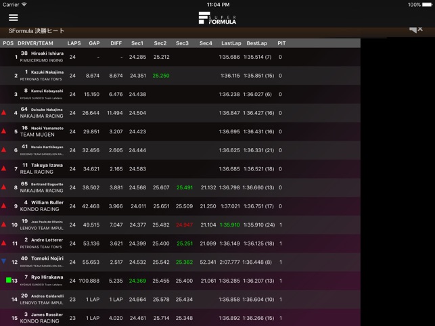The height and width of the screenshot is (326, 435).
Task: Select driver Andrea Caldarelli
Action: click(x=47, y=296)
